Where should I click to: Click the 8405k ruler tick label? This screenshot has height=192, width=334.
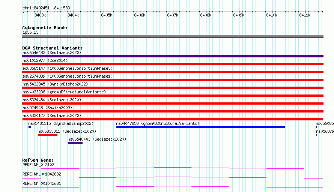pyautogui.click(x=107, y=15)
